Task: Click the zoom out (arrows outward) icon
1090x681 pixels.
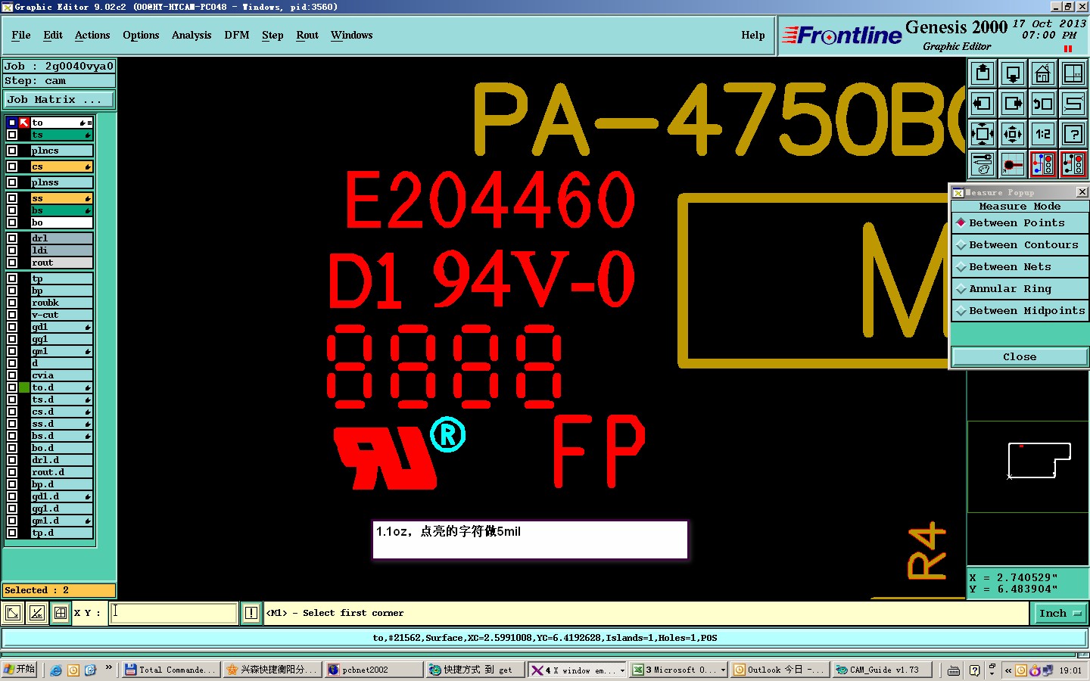Action: [1013, 134]
